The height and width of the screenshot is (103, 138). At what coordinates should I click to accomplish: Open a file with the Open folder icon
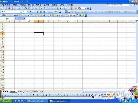(6, 8)
